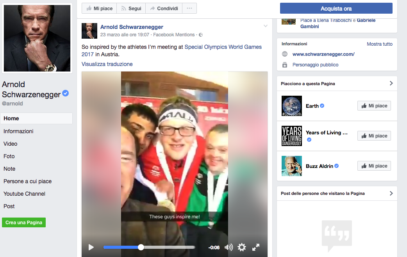Click the globe privacy icon on the post
The width and height of the screenshot is (407, 257).
[x=200, y=35]
